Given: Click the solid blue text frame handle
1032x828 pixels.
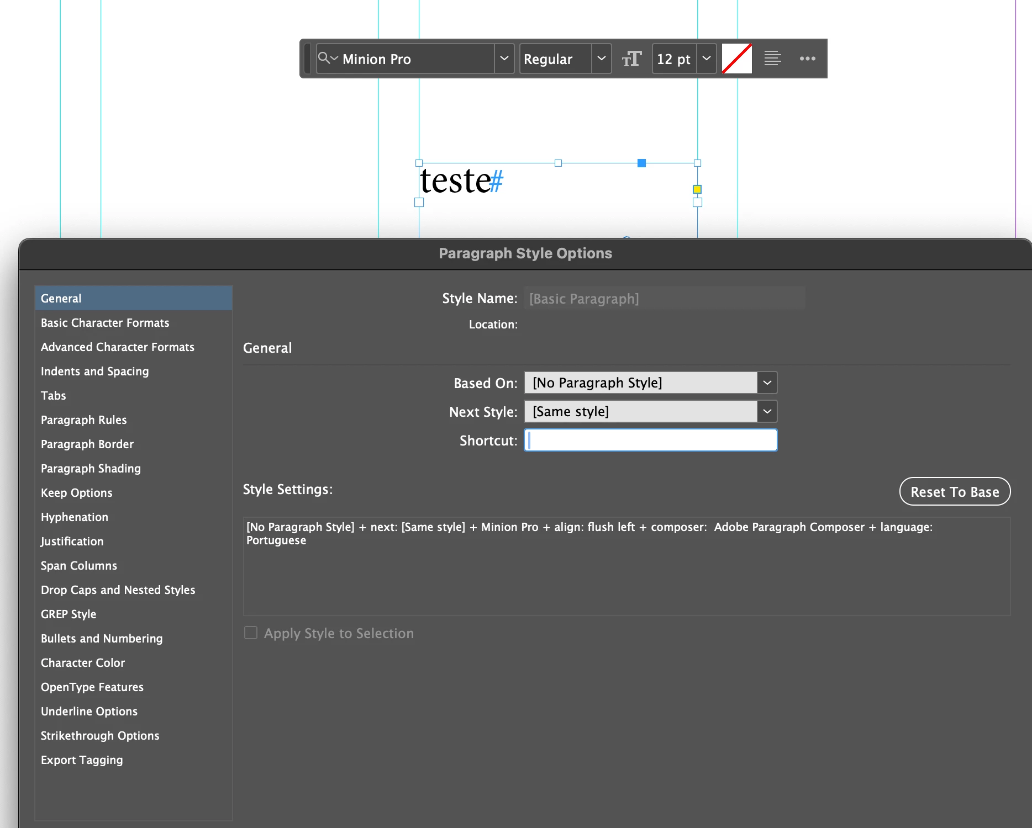Looking at the screenshot, I should point(641,163).
